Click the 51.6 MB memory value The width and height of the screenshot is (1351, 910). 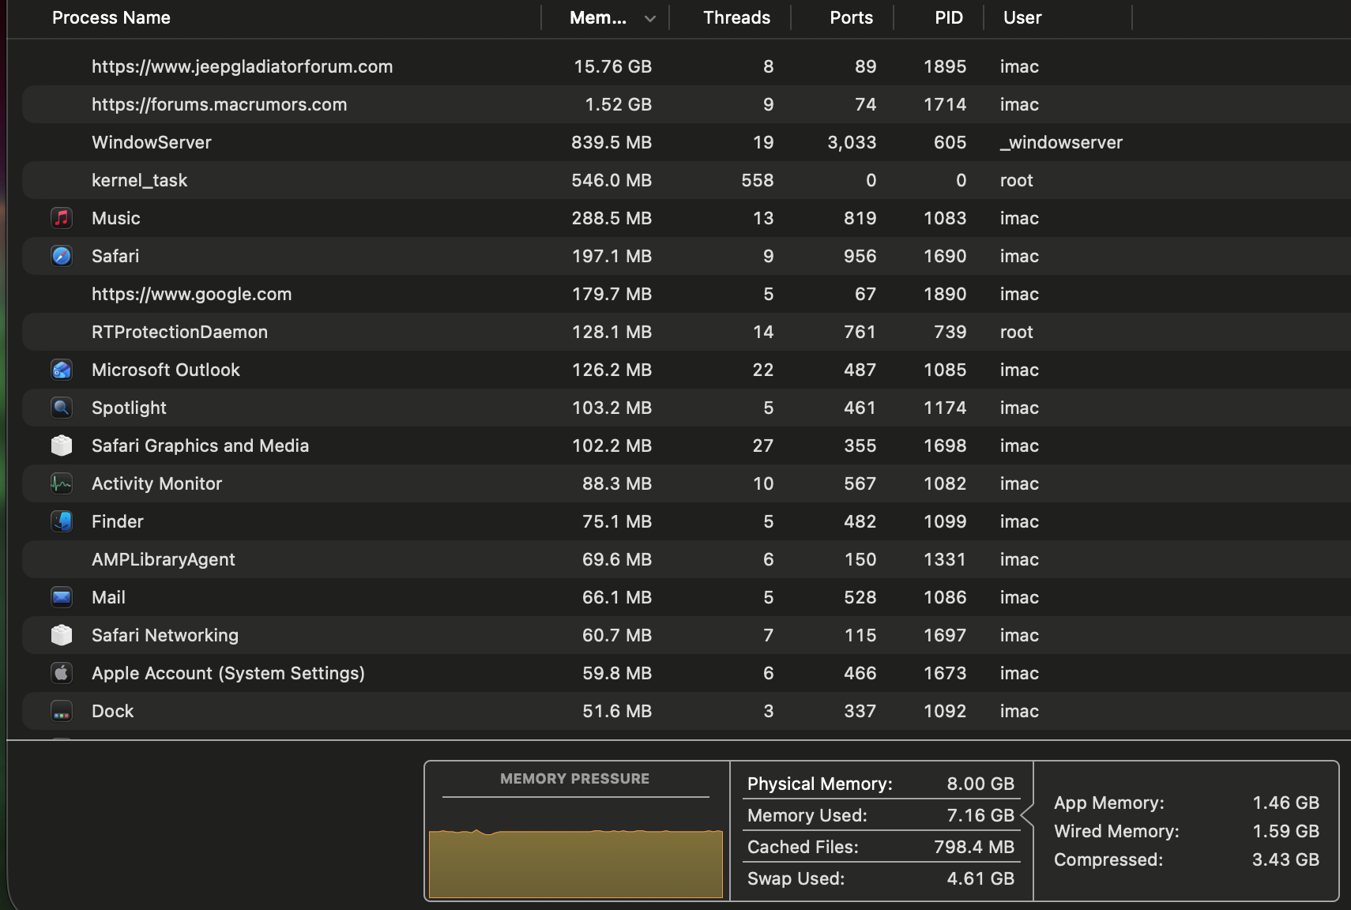pos(616,711)
